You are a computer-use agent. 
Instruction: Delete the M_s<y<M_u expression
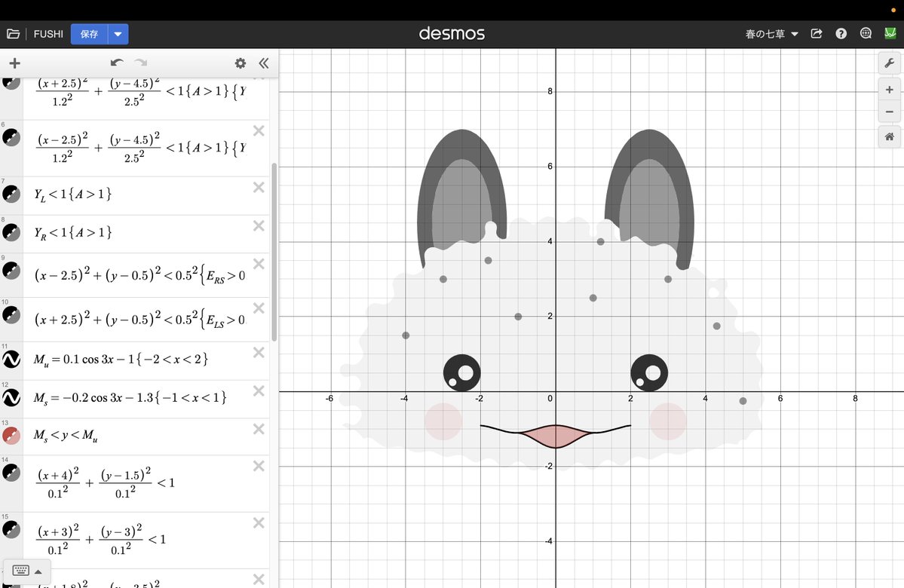pyautogui.click(x=259, y=429)
